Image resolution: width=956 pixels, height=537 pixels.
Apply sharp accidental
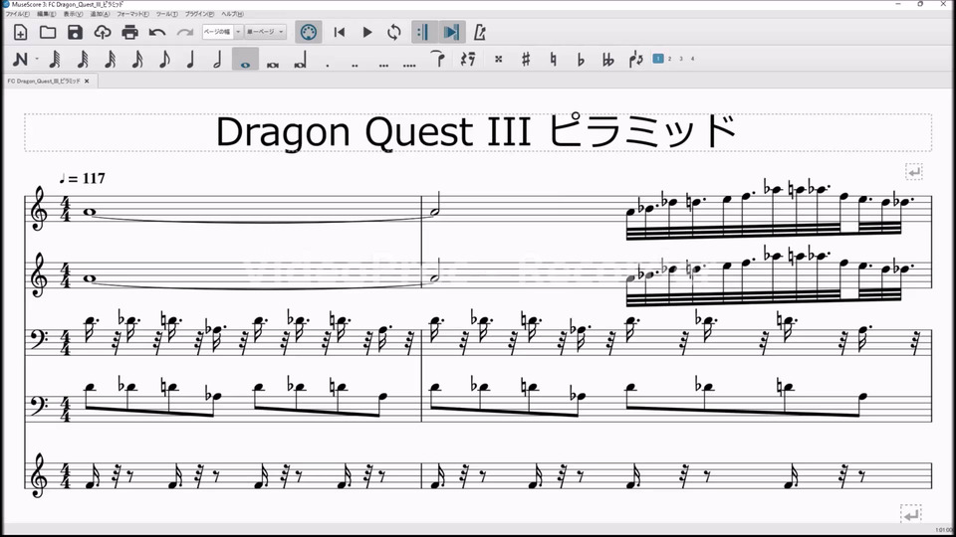point(526,59)
